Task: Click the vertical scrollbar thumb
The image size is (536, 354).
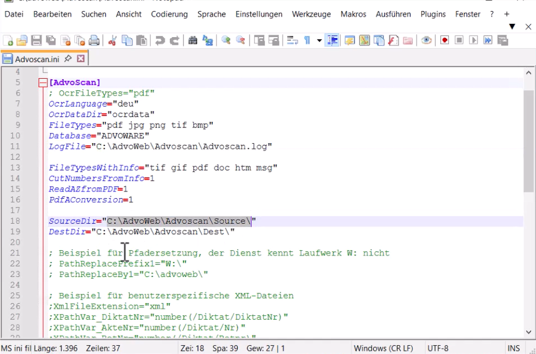Action: tap(528, 141)
